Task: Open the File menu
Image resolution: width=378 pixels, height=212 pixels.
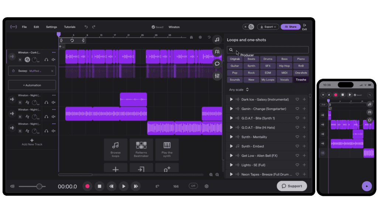Action: 24,27
